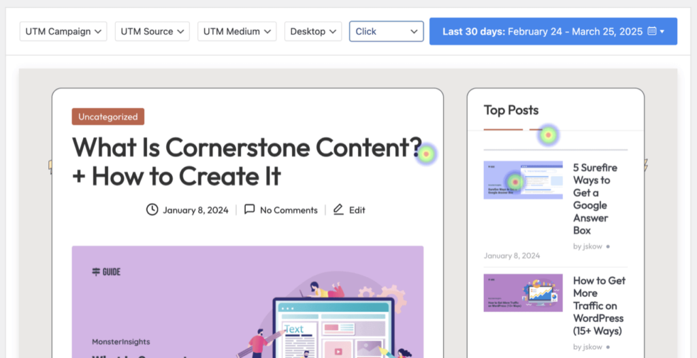
Task: Open the UTM Campaign dropdown
Action: (x=63, y=31)
